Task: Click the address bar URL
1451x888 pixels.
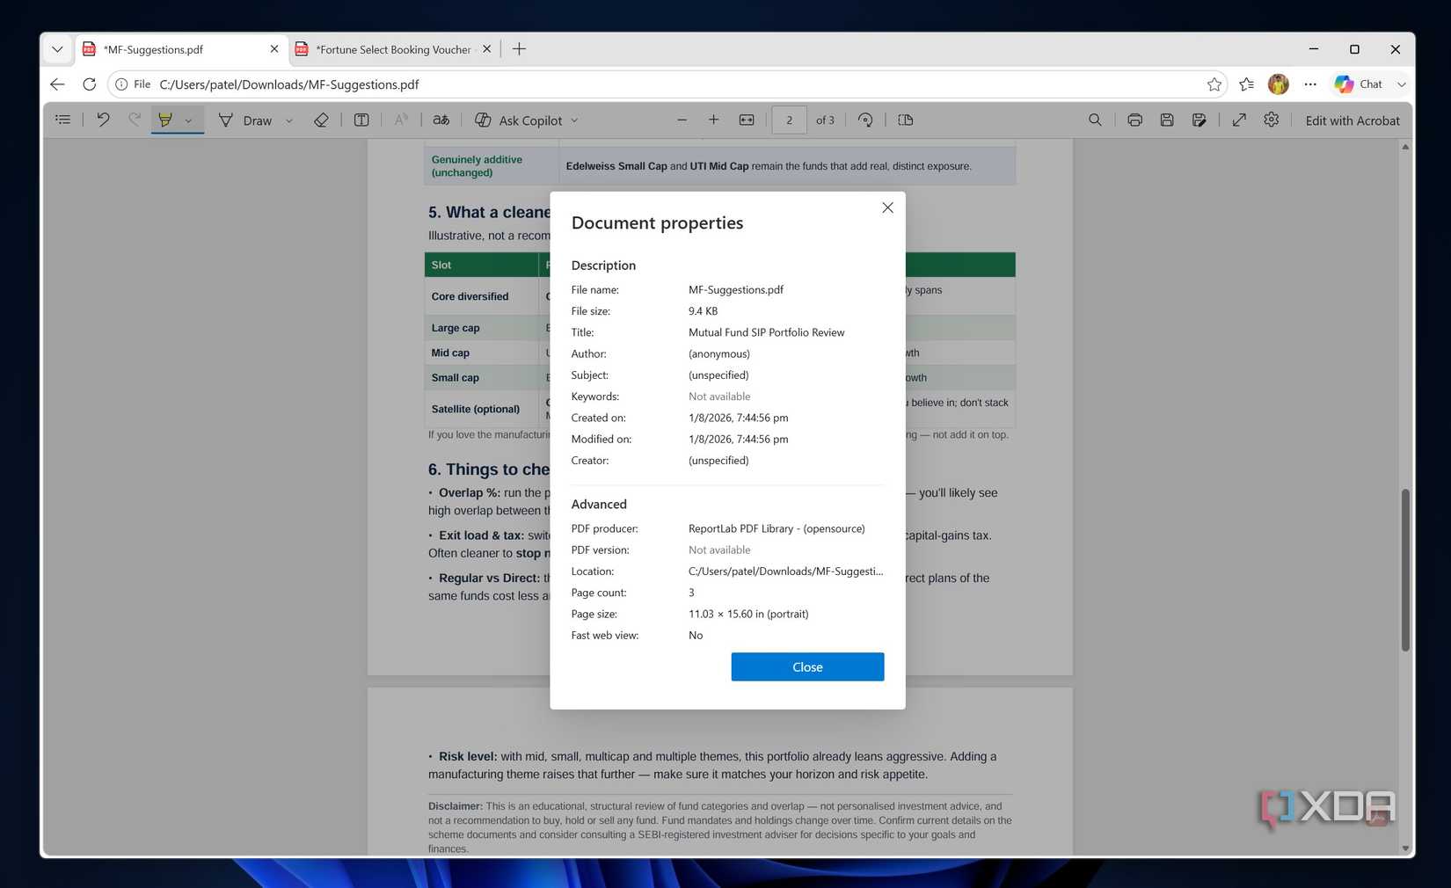Action: coord(289,84)
